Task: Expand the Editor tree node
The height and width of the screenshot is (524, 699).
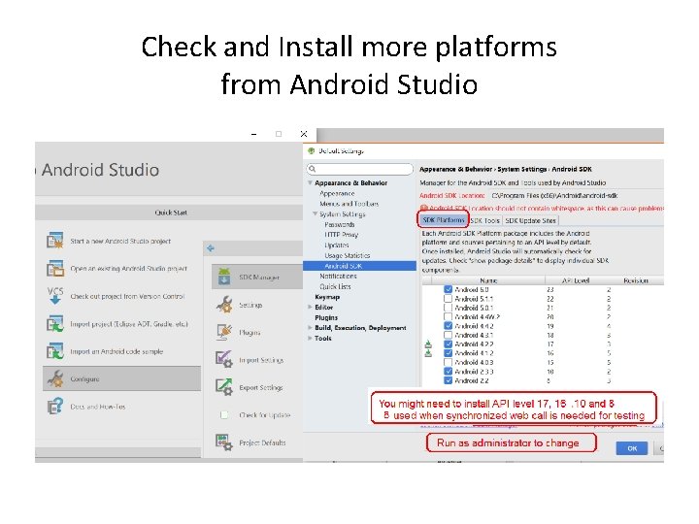Action: (x=310, y=307)
